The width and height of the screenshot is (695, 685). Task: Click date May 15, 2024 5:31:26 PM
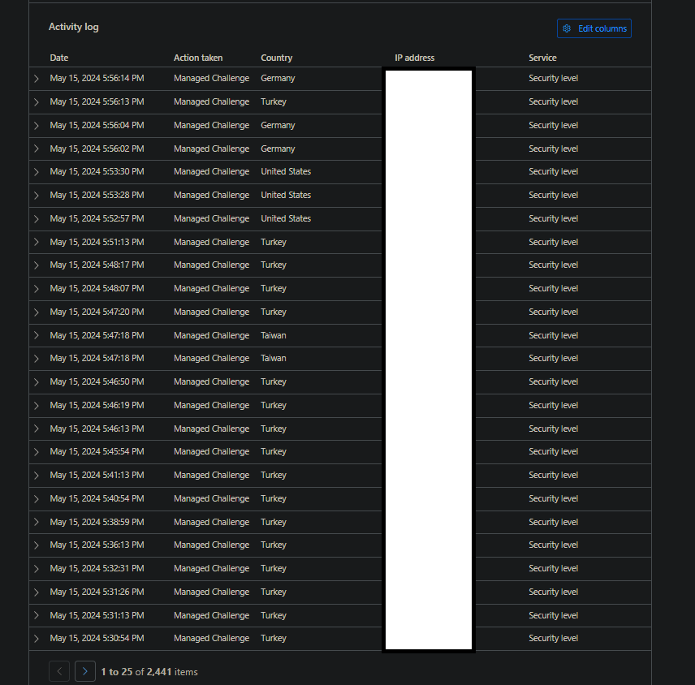pyautogui.click(x=97, y=592)
